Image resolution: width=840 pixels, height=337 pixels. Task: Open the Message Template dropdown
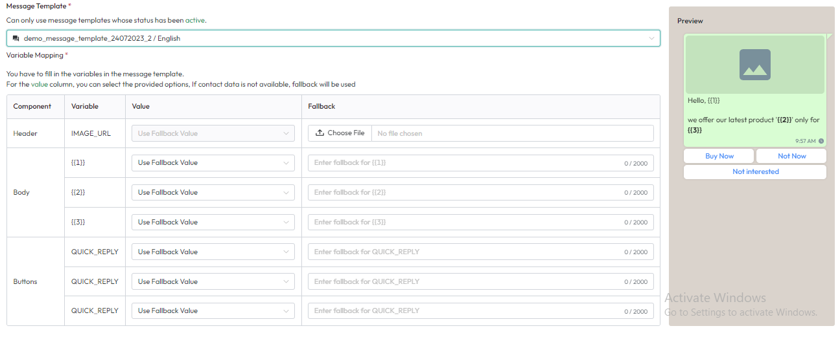click(x=333, y=38)
